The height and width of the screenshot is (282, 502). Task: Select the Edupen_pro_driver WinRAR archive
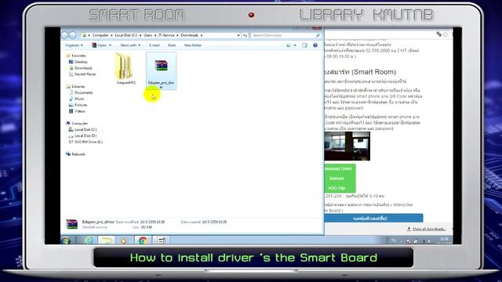click(161, 71)
